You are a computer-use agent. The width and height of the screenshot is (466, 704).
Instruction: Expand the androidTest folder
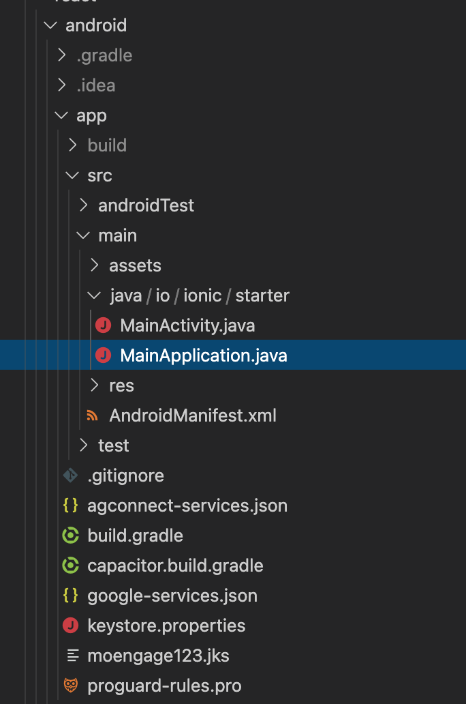click(x=83, y=205)
